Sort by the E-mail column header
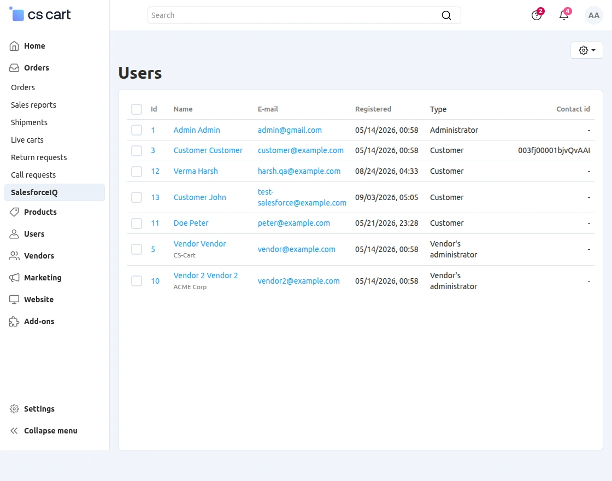 [x=268, y=109]
